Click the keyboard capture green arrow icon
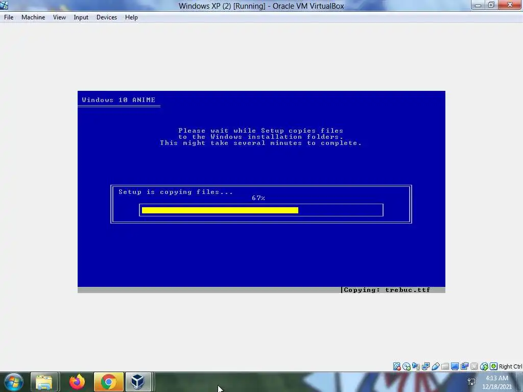 pos(494,366)
